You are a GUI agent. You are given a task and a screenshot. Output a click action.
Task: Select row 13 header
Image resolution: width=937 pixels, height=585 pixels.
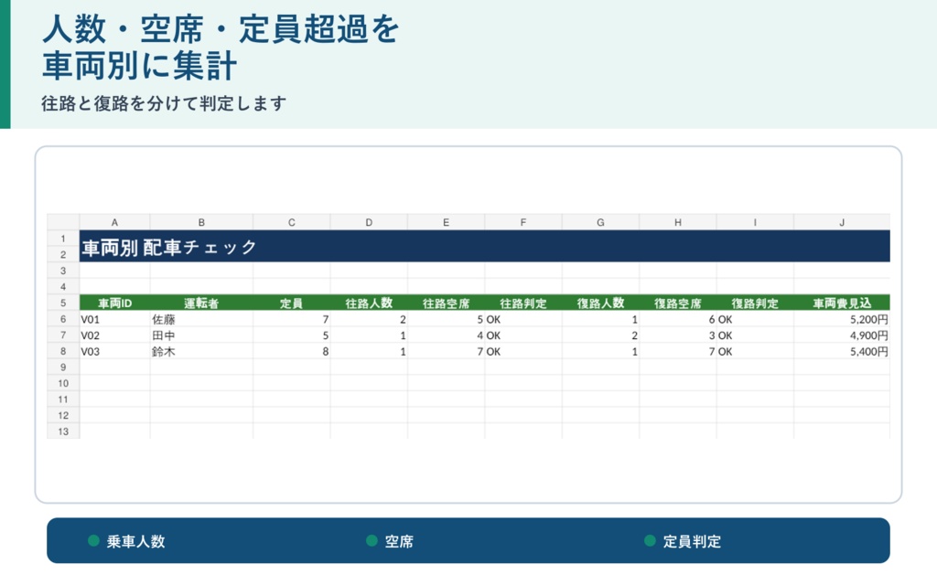coord(63,431)
